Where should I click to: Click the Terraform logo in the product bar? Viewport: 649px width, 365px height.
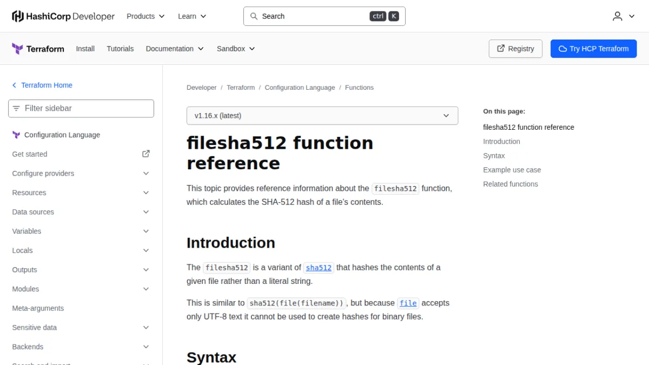[38, 49]
